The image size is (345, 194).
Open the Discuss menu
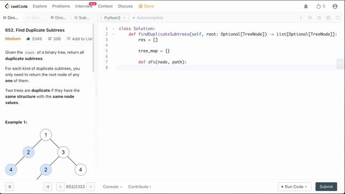pyautogui.click(x=125, y=6)
